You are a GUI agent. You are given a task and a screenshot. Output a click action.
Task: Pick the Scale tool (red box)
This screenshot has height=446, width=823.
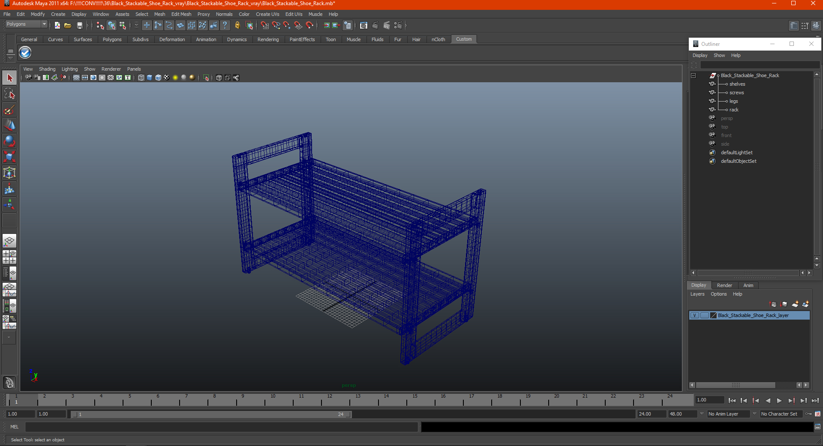(9, 157)
